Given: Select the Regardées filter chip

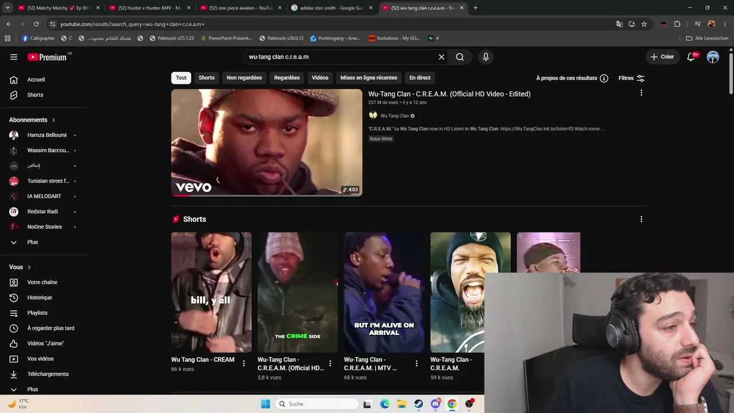Looking at the screenshot, I should (287, 77).
